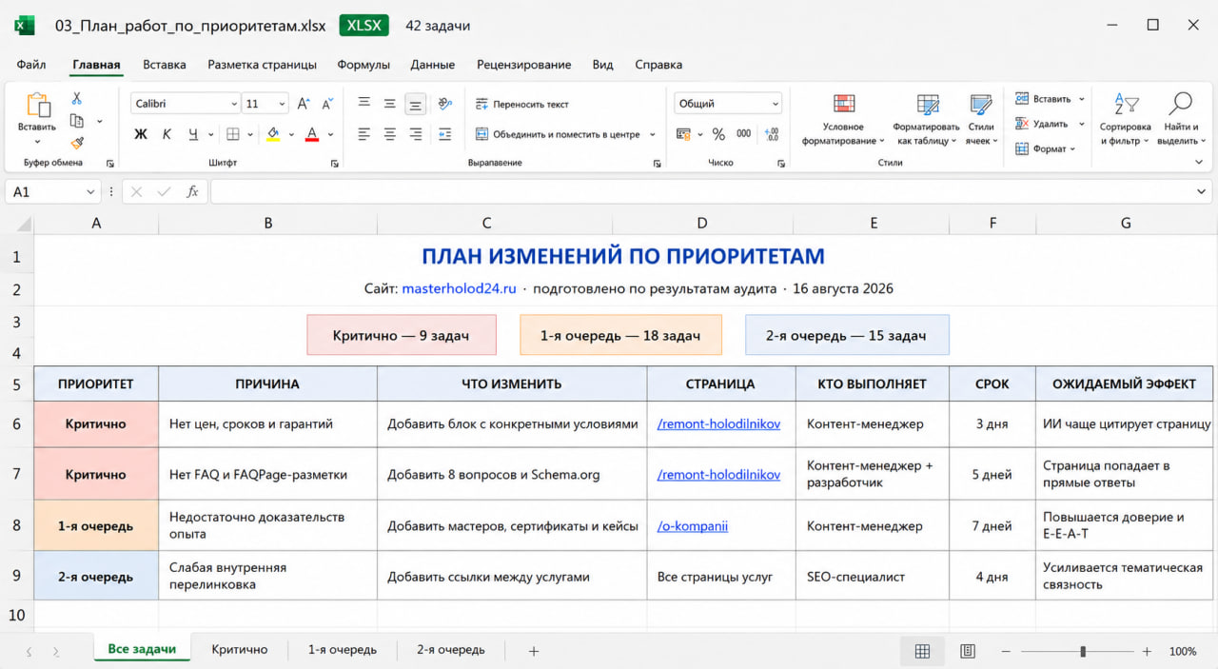
Task: Click the increase decimal icon
Action: tap(772, 134)
